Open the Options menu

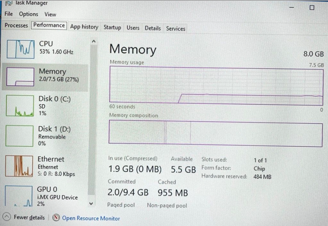coord(29,14)
